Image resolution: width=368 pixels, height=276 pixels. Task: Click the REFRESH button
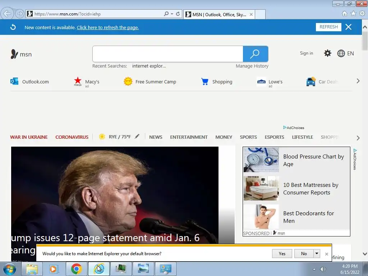point(328,27)
